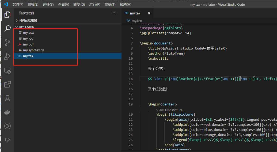Open the 转到(G) menu
This screenshot has height=152, width=277.
click(x=79, y=4)
